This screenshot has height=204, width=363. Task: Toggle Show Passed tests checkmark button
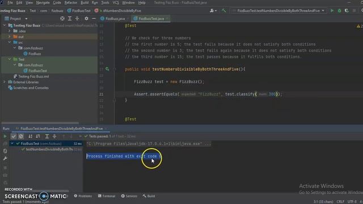pos(14,137)
